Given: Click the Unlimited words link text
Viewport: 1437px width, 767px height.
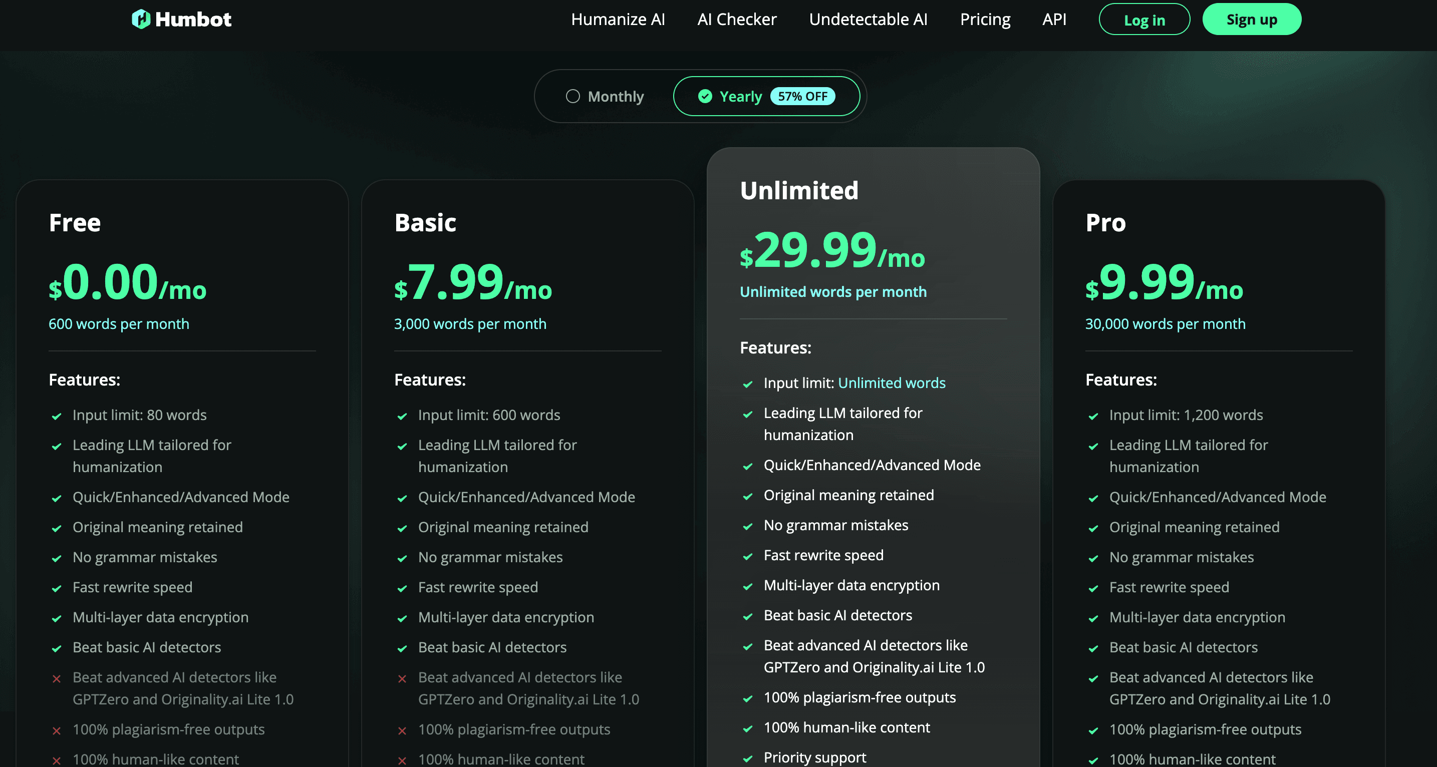Looking at the screenshot, I should point(892,383).
